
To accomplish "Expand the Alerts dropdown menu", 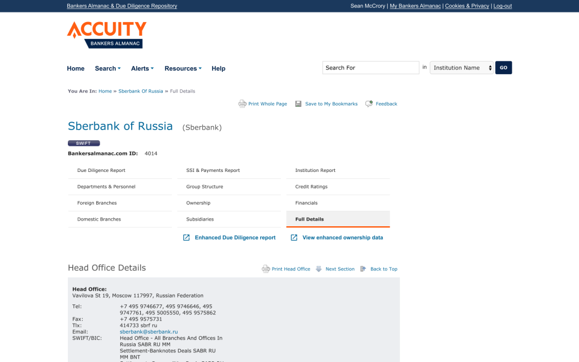I will (x=142, y=68).
